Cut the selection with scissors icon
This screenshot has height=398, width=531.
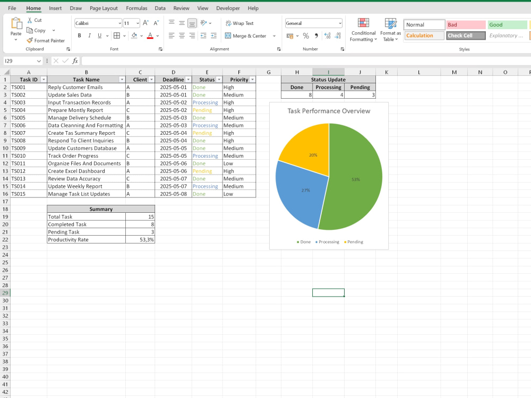pos(30,20)
